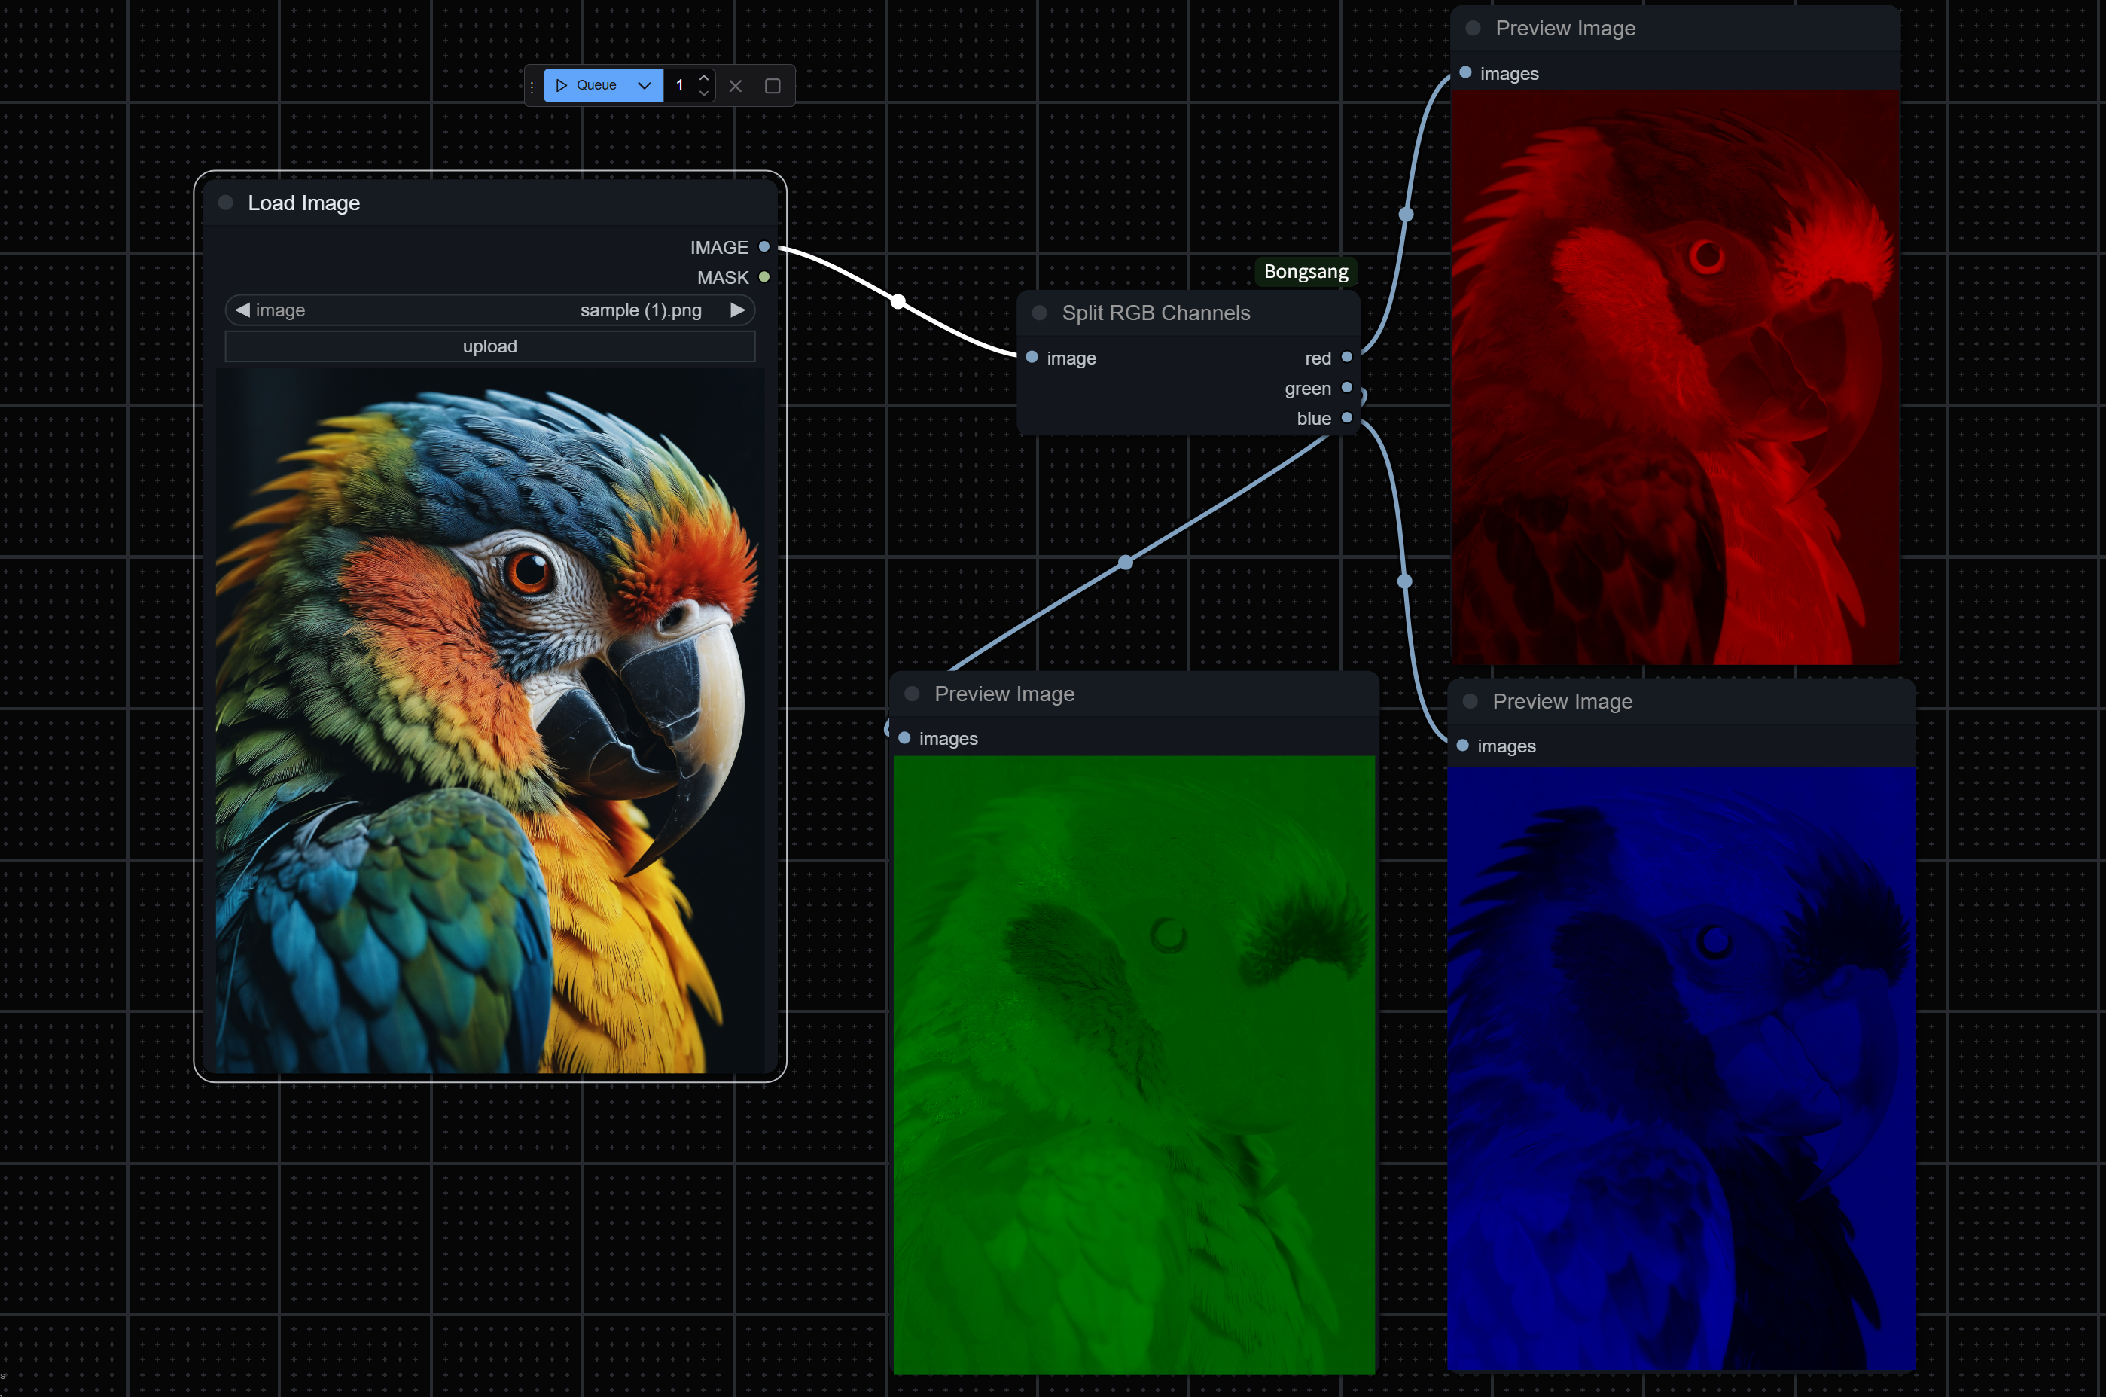Click the red output socket
The height and width of the screenshot is (1397, 2106).
[1346, 357]
